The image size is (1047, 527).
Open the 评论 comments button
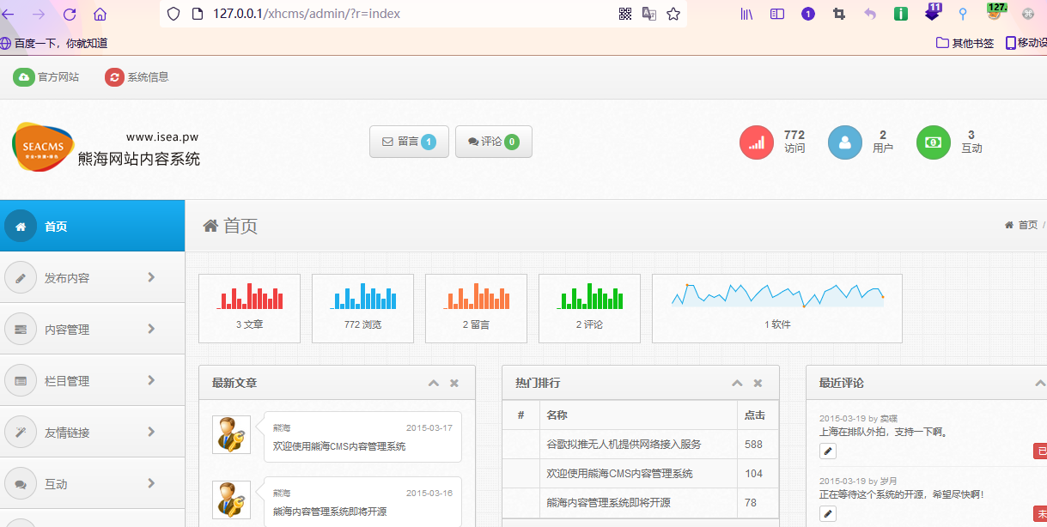[493, 142]
